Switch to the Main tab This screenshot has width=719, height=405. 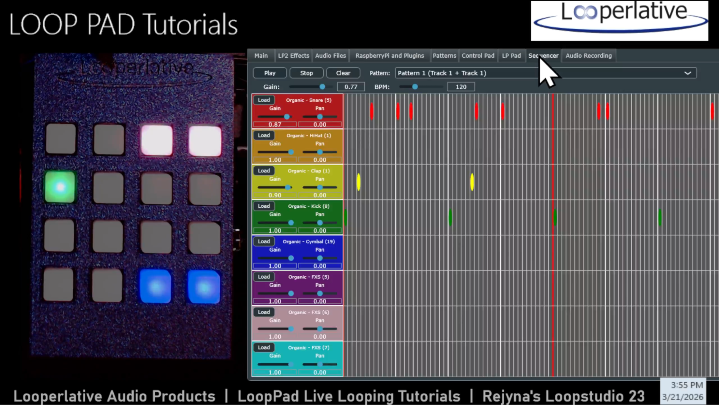[x=261, y=55]
